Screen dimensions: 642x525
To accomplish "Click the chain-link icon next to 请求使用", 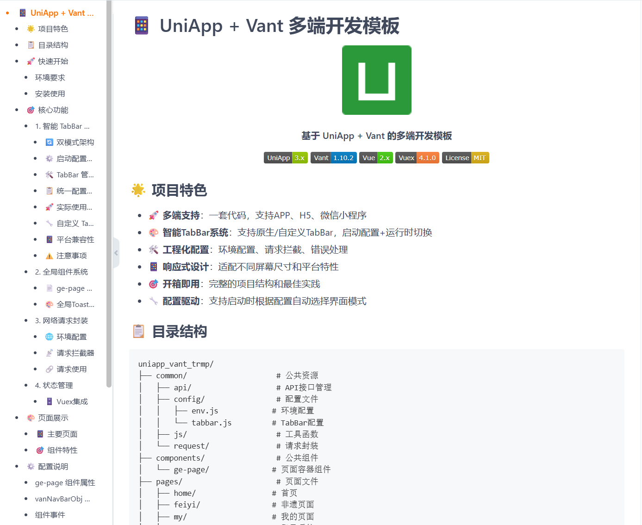I will [49, 369].
